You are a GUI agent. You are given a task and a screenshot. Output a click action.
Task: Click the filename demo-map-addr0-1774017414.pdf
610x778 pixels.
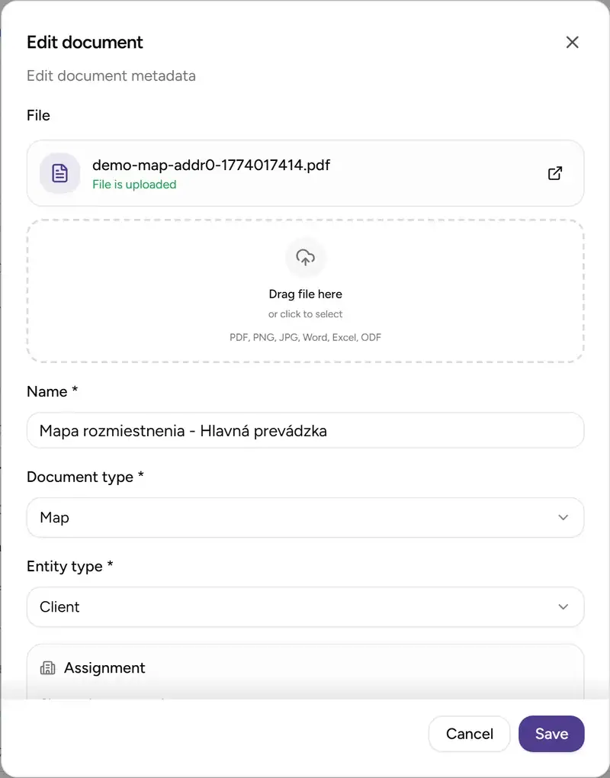(210, 164)
